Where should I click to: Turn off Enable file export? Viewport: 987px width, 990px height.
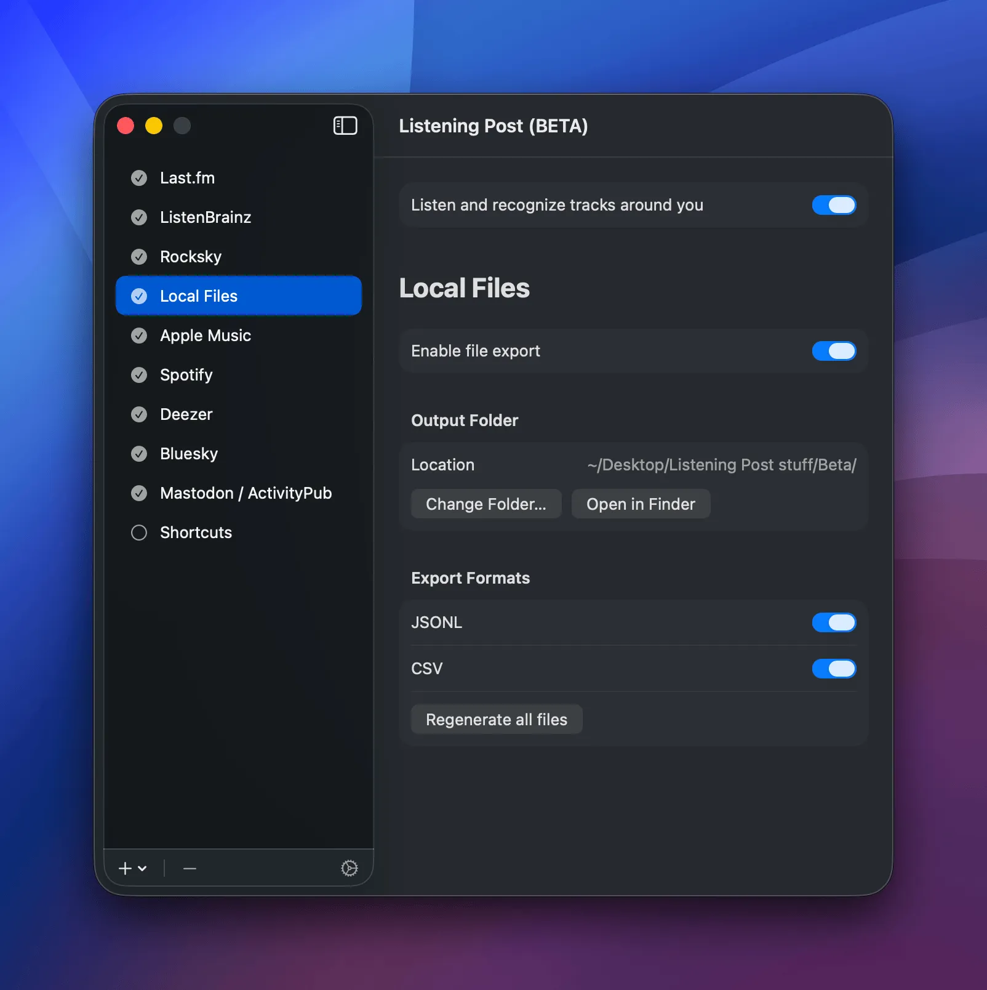pos(834,351)
